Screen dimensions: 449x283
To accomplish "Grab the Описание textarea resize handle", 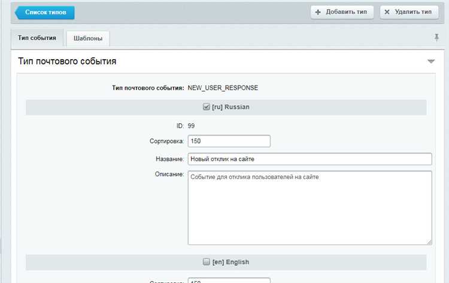I will click(x=429, y=242).
